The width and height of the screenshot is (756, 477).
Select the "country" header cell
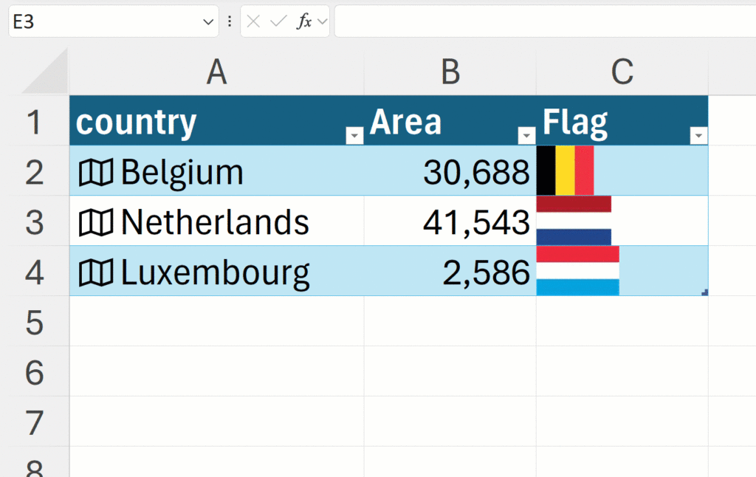(216, 120)
